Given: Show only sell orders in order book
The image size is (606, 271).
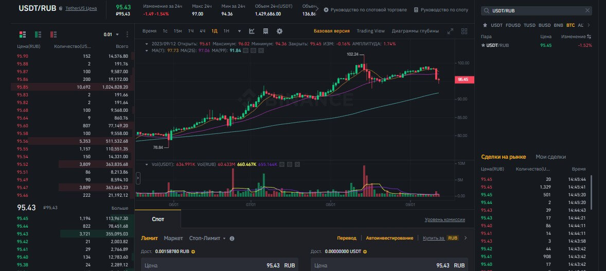Looking at the screenshot, I should click(x=54, y=35).
